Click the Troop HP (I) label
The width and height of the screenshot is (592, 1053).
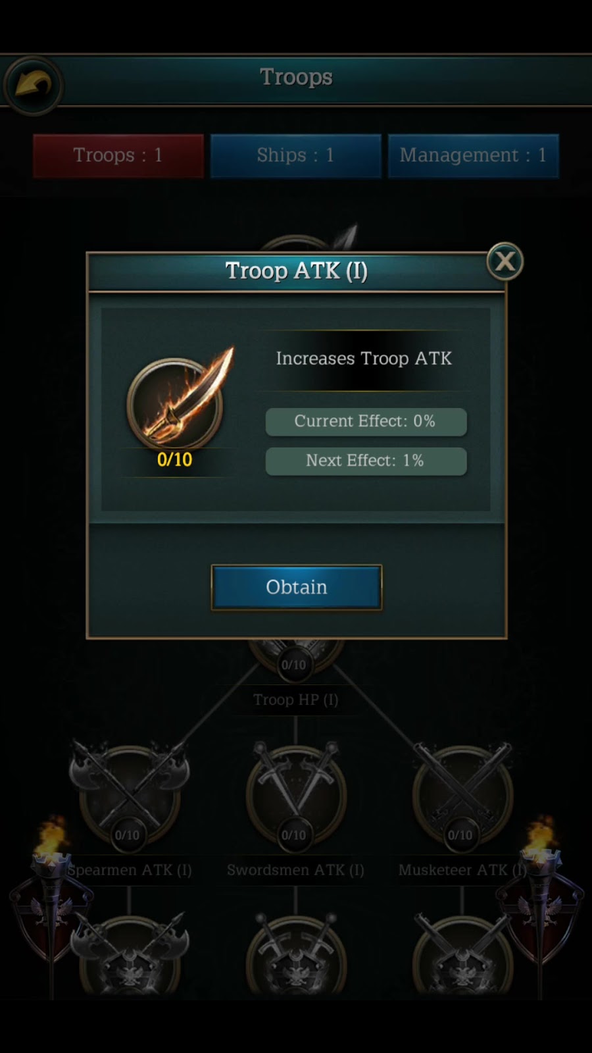click(296, 700)
